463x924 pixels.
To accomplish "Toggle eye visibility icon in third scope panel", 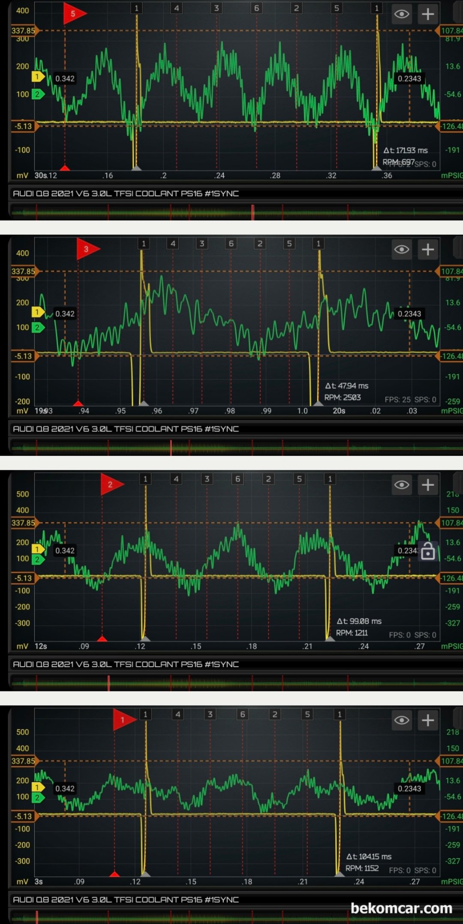I will pyautogui.click(x=402, y=484).
